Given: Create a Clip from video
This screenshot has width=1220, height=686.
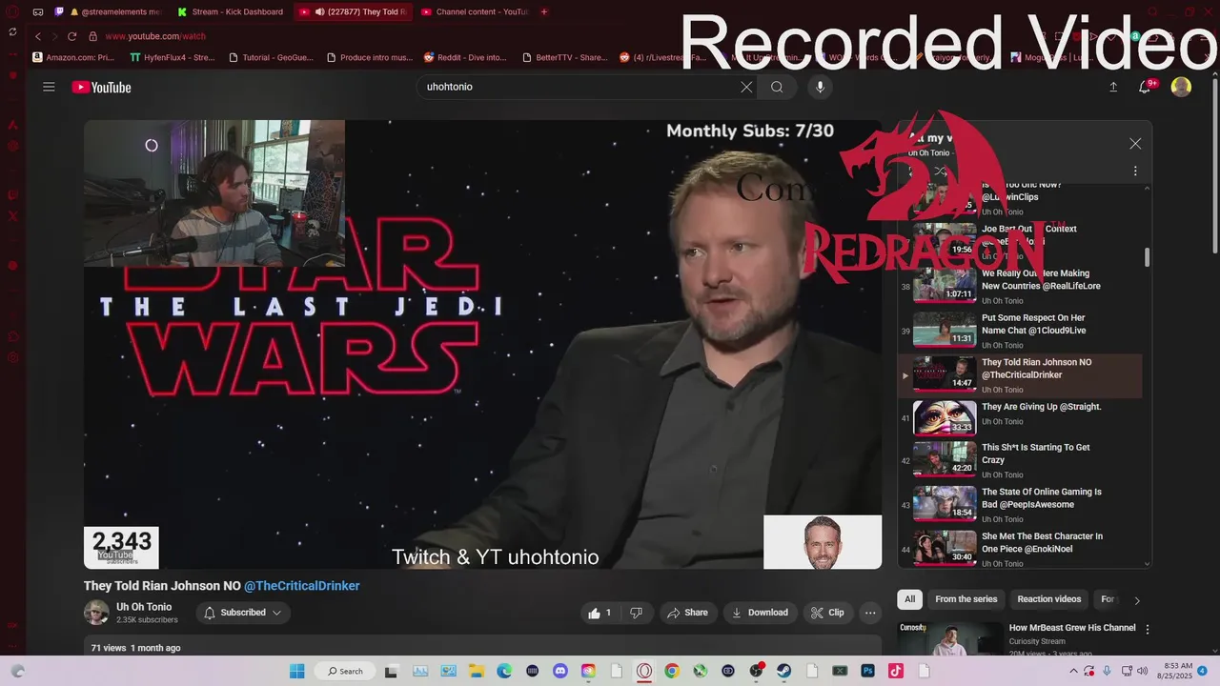Looking at the screenshot, I should click(827, 613).
